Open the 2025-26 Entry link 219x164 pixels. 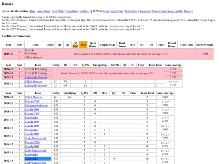click(106, 11)
